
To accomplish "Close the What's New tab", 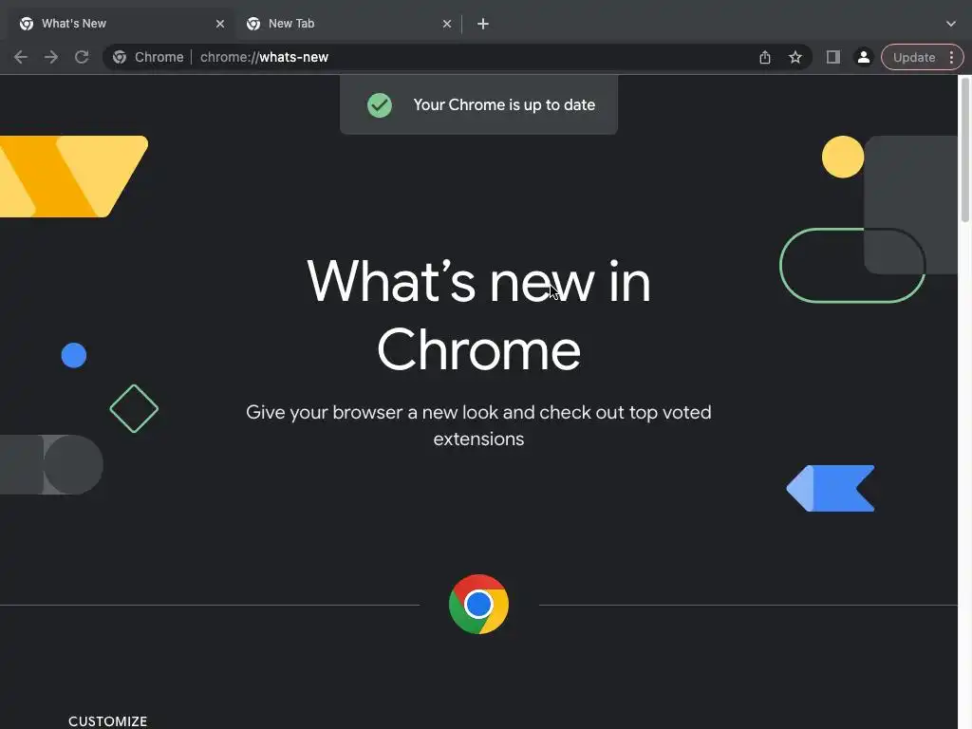I will coord(220,24).
